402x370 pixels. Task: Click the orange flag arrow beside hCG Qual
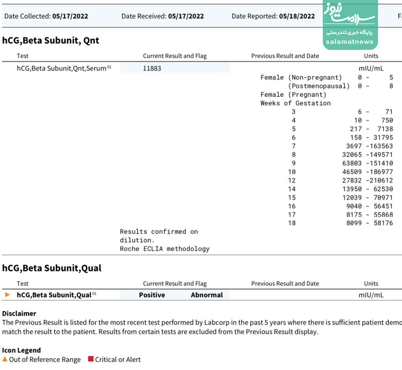click(x=7, y=295)
